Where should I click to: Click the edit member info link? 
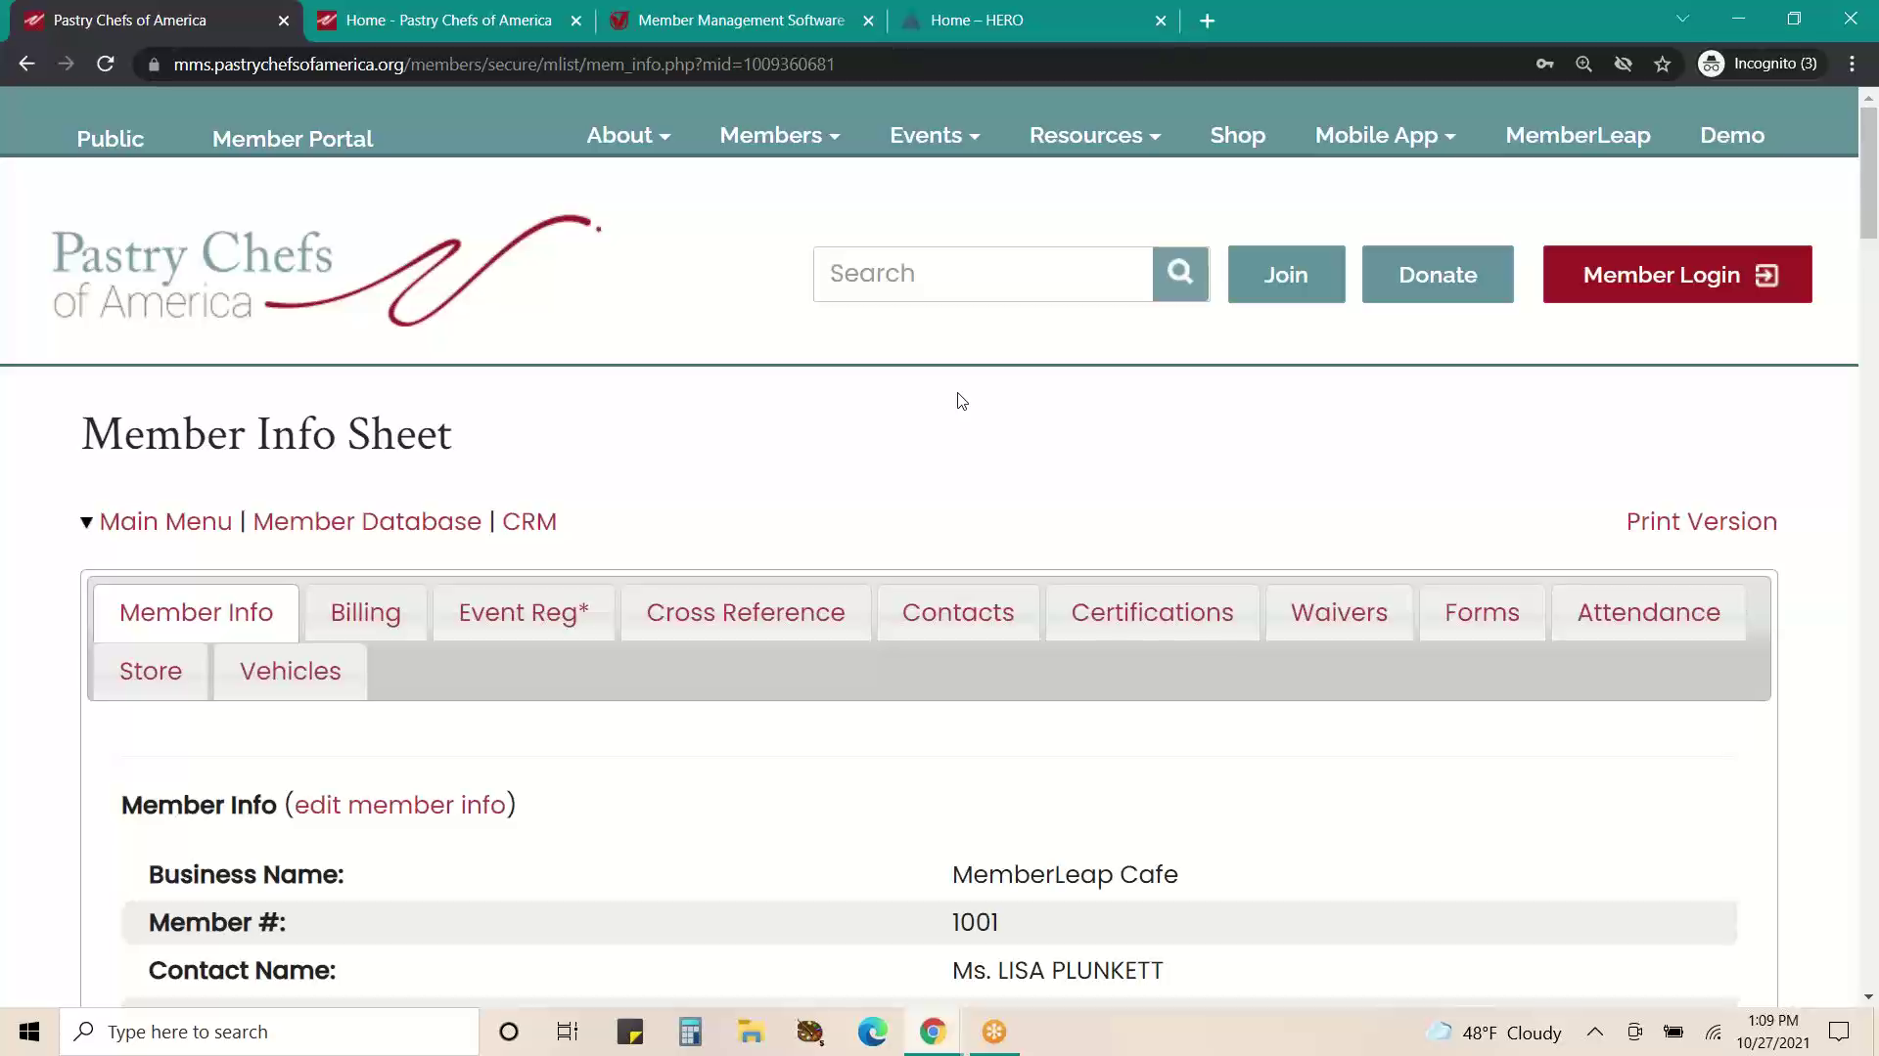pos(400,805)
